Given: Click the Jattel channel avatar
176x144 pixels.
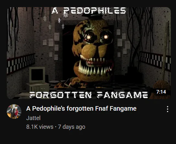Looking at the screenshot, I should click(14, 111).
